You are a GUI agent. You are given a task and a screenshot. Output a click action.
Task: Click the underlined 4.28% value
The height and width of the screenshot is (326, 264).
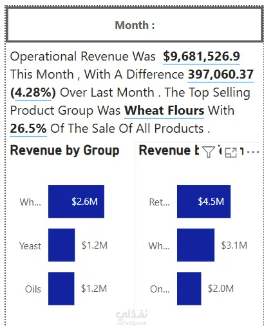coord(33,93)
